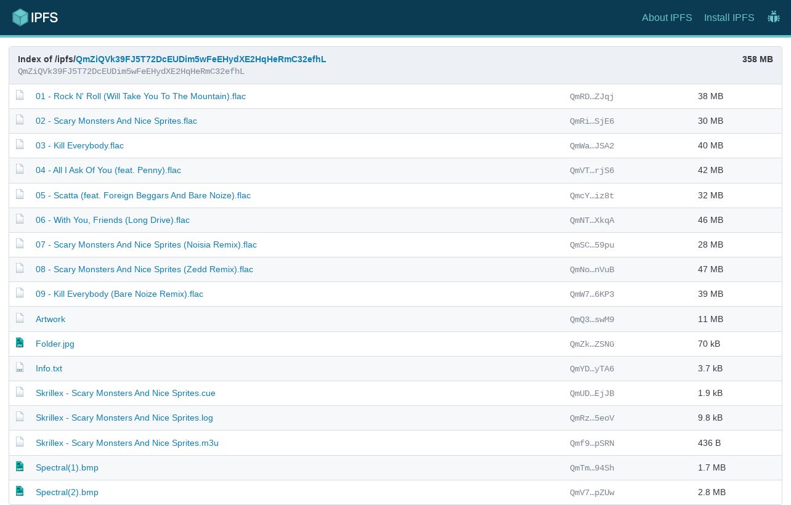Click file icon for 03 - Kill Everybody.flac

20,145
